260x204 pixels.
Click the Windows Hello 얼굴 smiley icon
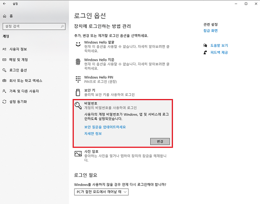[78, 44]
